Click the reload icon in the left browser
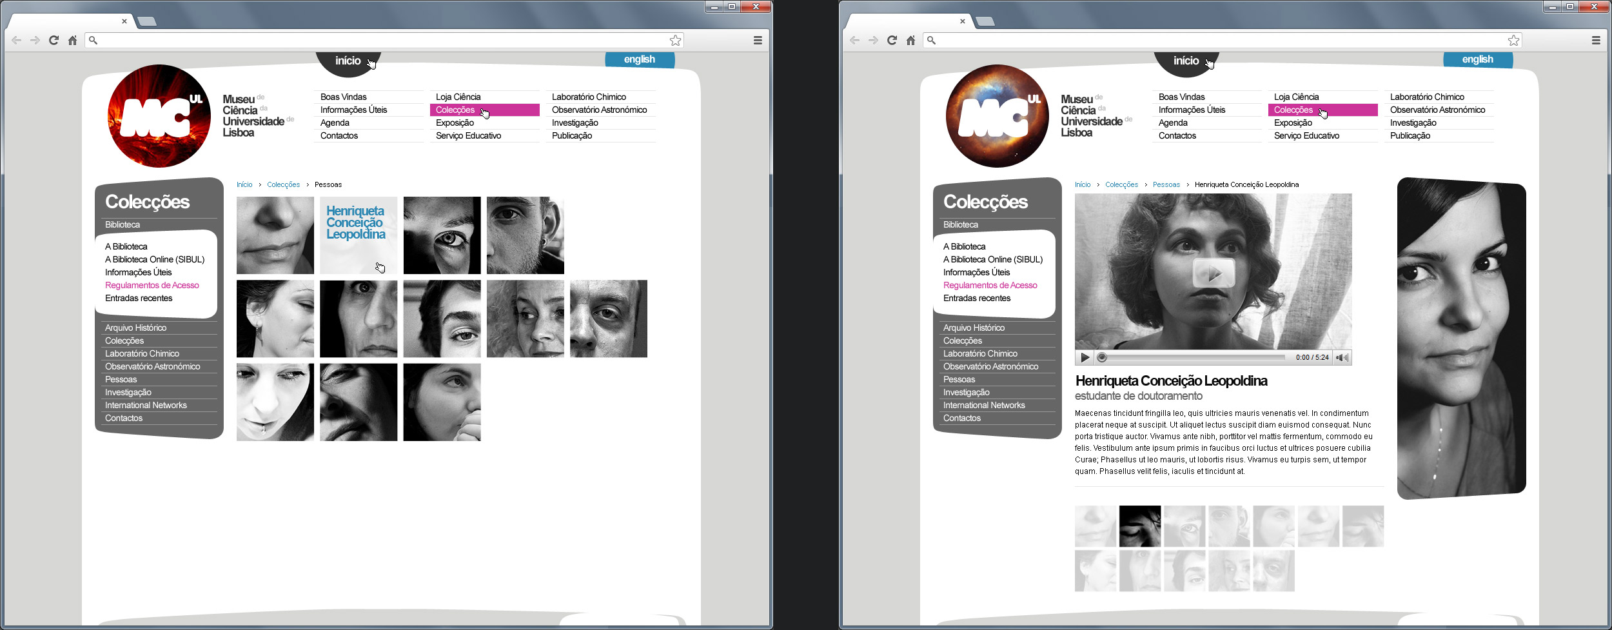The image size is (1612, 630). point(54,40)
